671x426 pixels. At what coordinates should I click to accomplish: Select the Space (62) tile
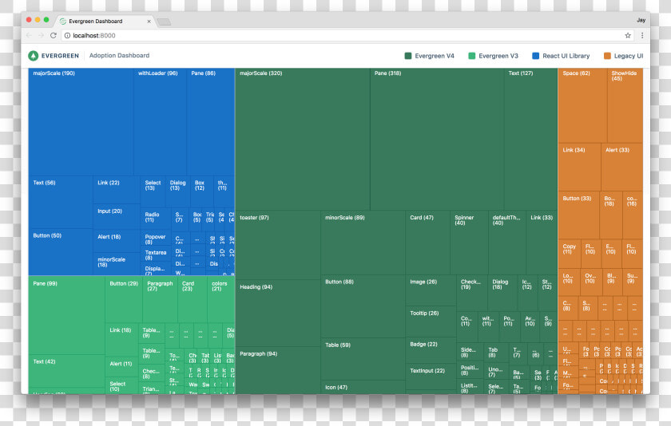(582, 105)
